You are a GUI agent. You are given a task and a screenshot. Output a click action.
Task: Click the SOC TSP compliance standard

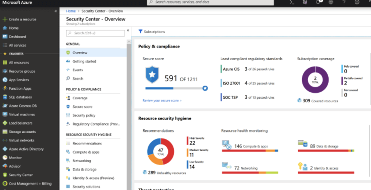point(247,97)
